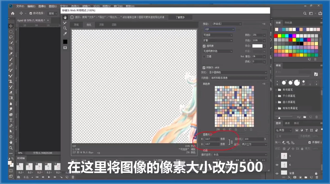Select the Lasso tool
This screenshot has height=184, width=330.
pyautogui.click(x=11, y=37)
